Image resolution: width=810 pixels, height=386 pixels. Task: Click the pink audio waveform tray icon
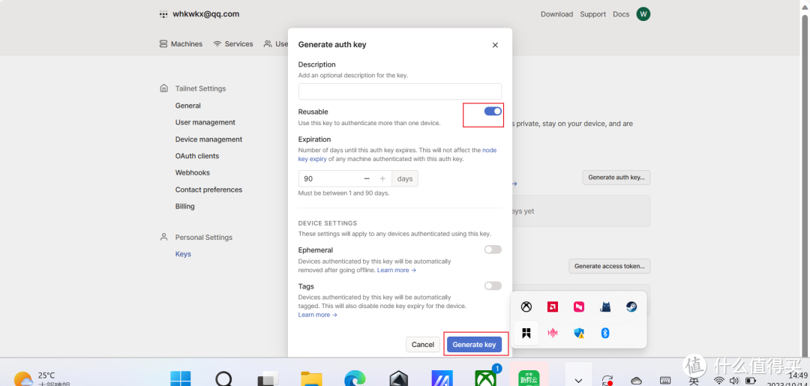tap(553, 333)
